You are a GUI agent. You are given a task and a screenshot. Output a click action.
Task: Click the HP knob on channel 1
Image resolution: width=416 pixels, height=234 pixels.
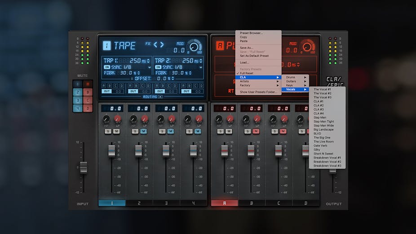point(106,119)
